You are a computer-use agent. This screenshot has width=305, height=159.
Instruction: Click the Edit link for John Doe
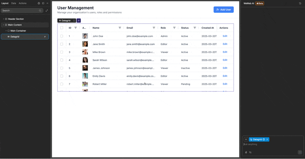pos(225,36)
